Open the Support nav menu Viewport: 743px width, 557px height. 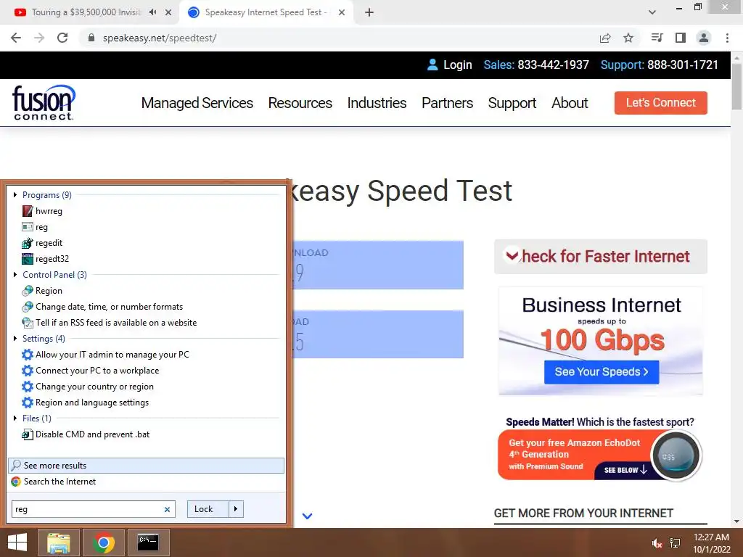[x=512, y=103]
